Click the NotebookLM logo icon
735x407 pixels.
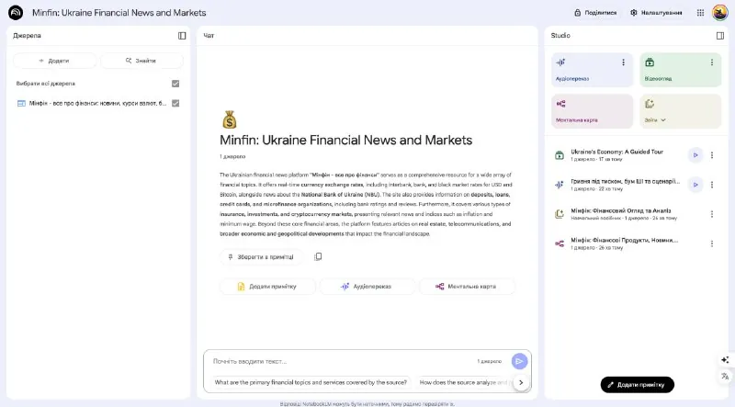pyautogui.click(x=16, y=13)
